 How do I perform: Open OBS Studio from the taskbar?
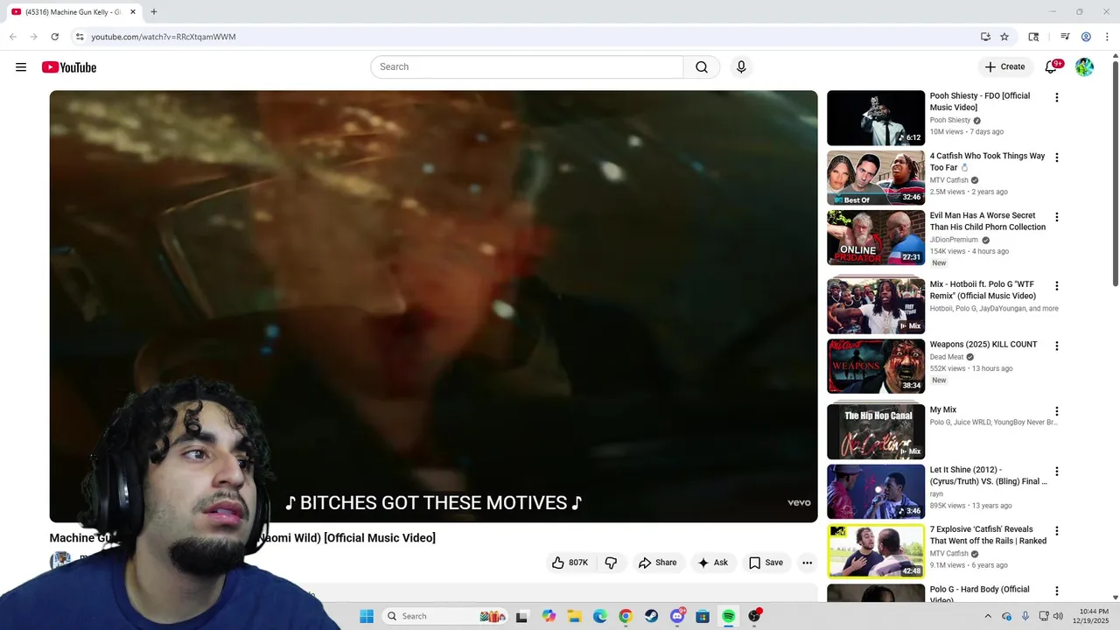[754, 616]
